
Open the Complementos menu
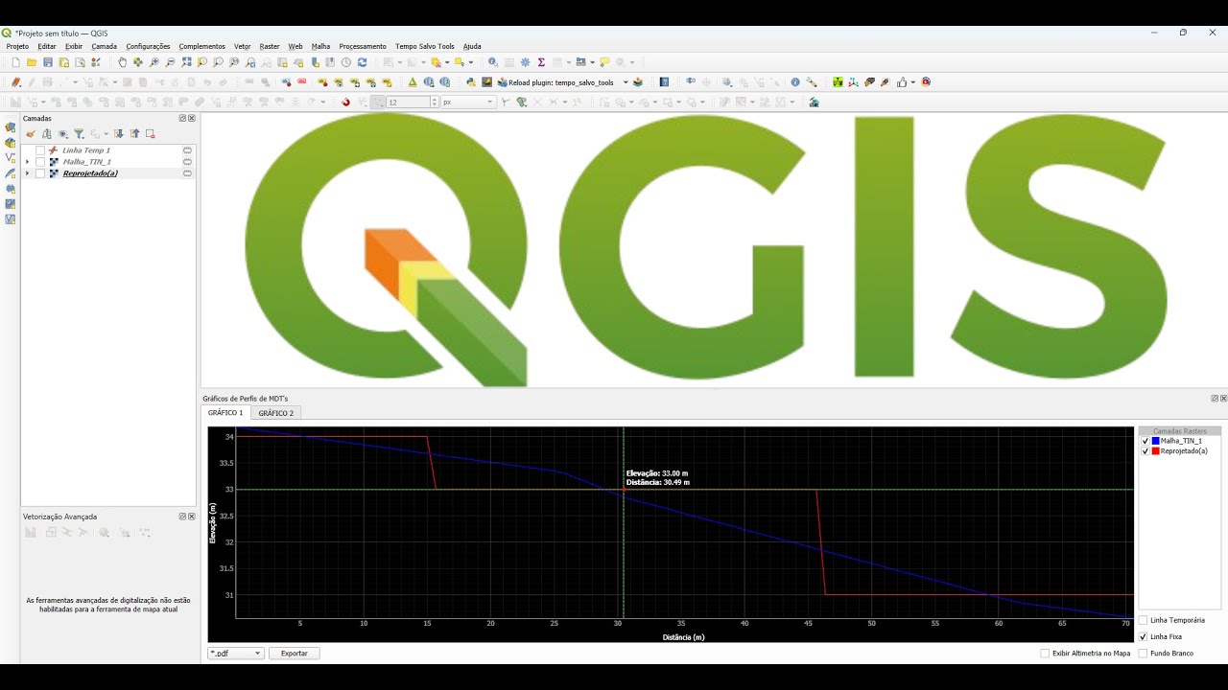point(201,46)
